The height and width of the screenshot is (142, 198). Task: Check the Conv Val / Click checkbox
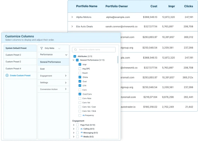click(80, 111)
